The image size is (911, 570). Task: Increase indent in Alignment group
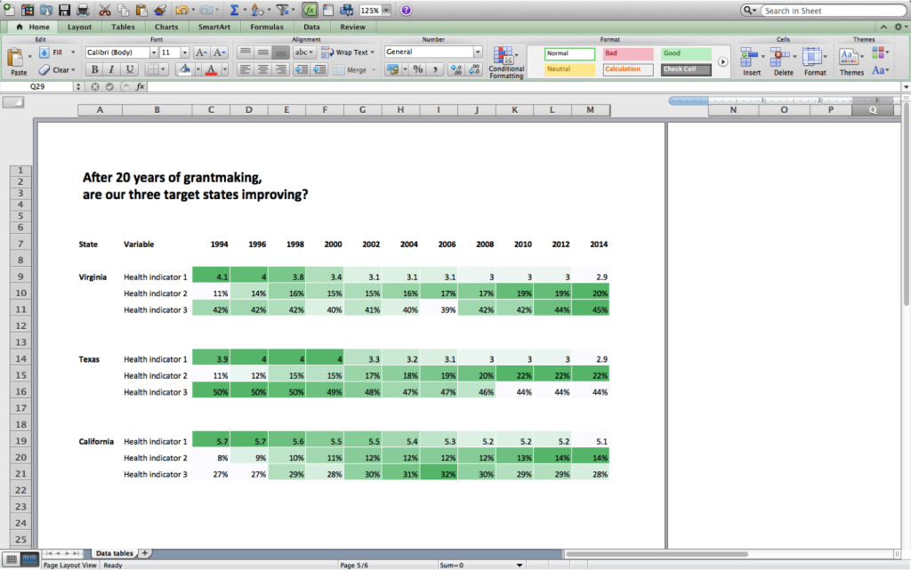pos(319,69)
